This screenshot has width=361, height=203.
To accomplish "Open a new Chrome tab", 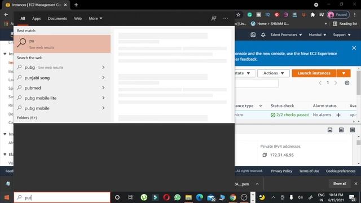I will (76, 5).
